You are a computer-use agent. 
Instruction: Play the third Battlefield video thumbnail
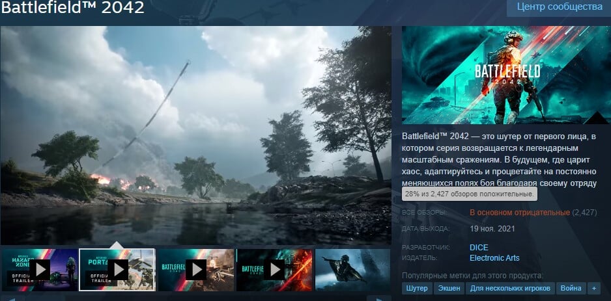pos(195,269)
